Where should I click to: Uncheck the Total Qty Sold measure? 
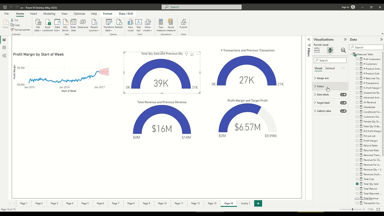pos(357,184)
